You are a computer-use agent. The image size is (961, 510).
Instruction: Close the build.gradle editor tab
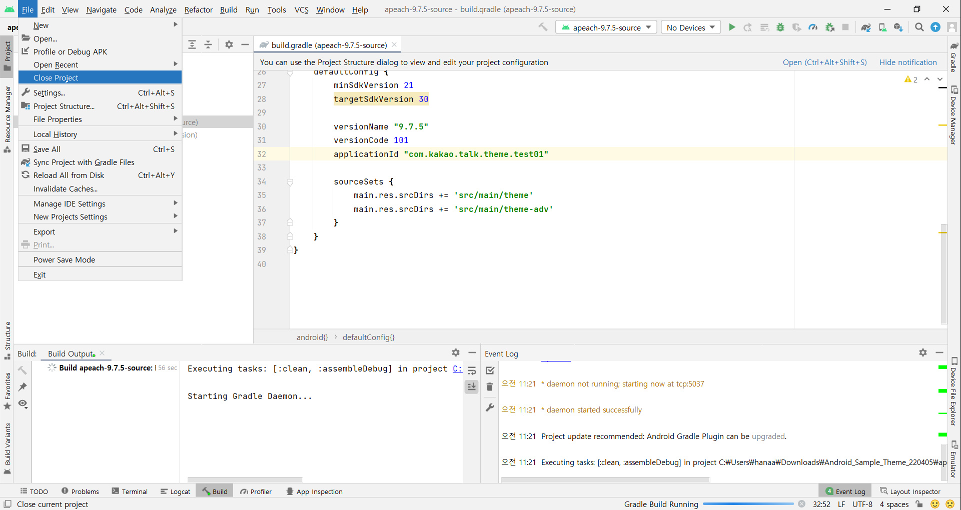click(x=394, y=44)
